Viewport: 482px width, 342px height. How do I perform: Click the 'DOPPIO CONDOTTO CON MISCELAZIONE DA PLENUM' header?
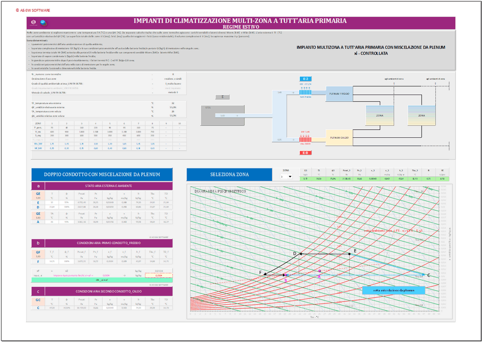(x=102, y=175)
